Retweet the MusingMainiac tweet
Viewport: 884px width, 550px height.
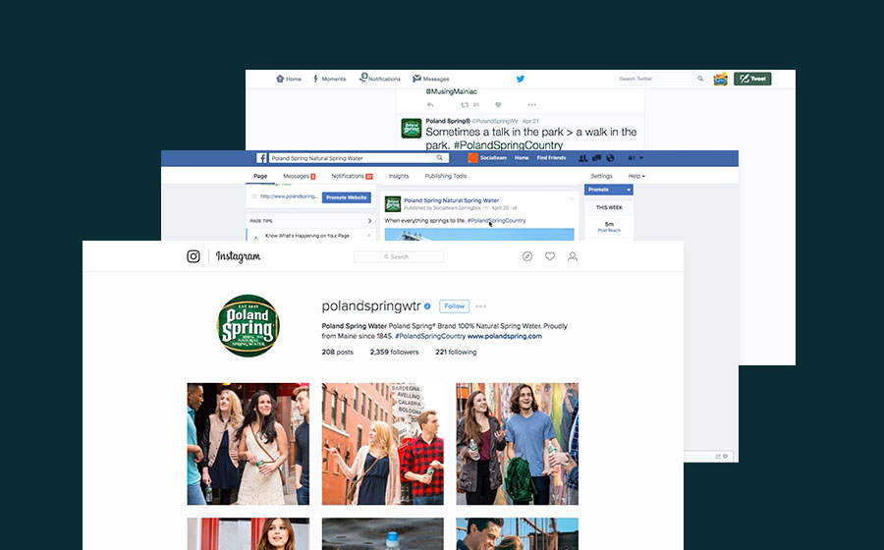pyautogui.click(x=464, y=105)
